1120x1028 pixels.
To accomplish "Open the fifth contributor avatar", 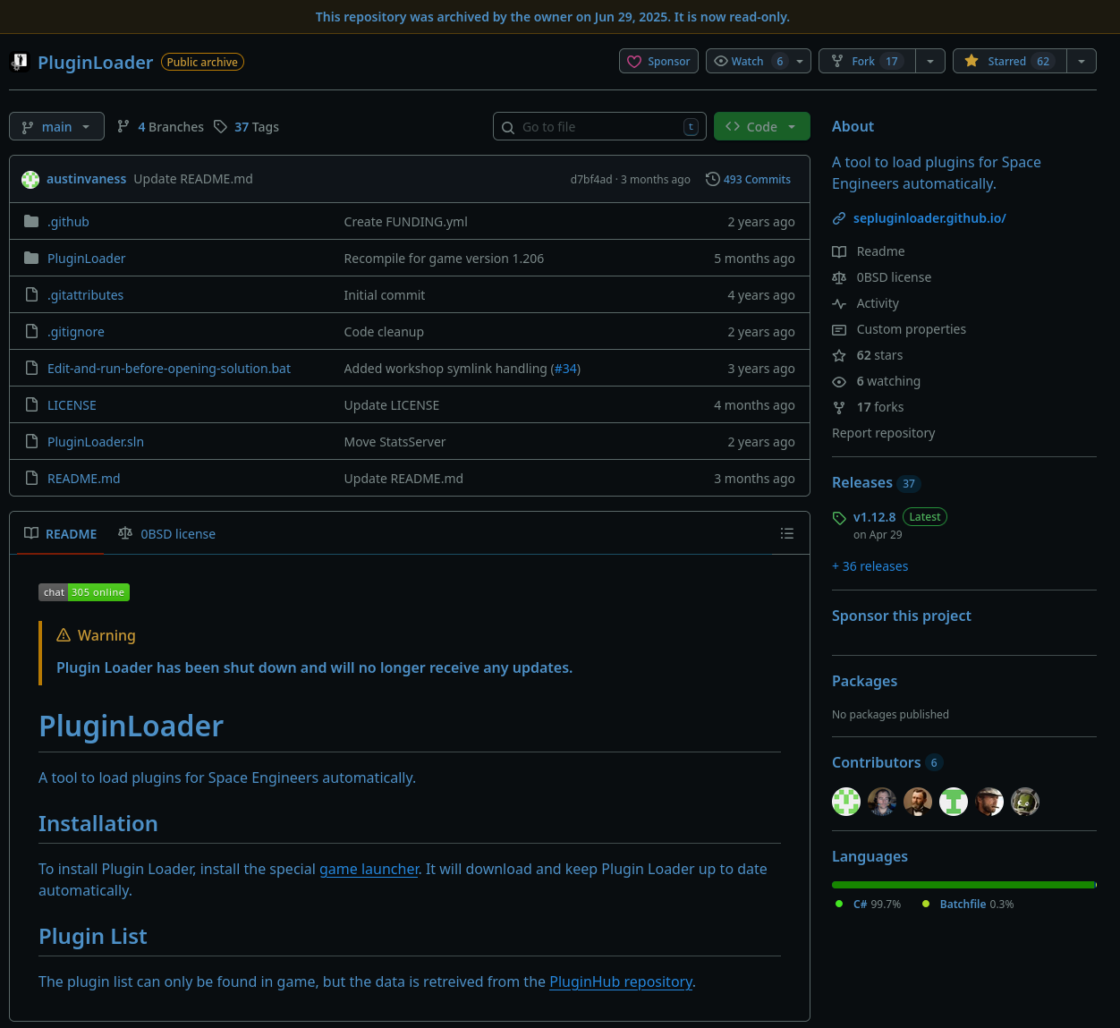I will tap(989, 802).
